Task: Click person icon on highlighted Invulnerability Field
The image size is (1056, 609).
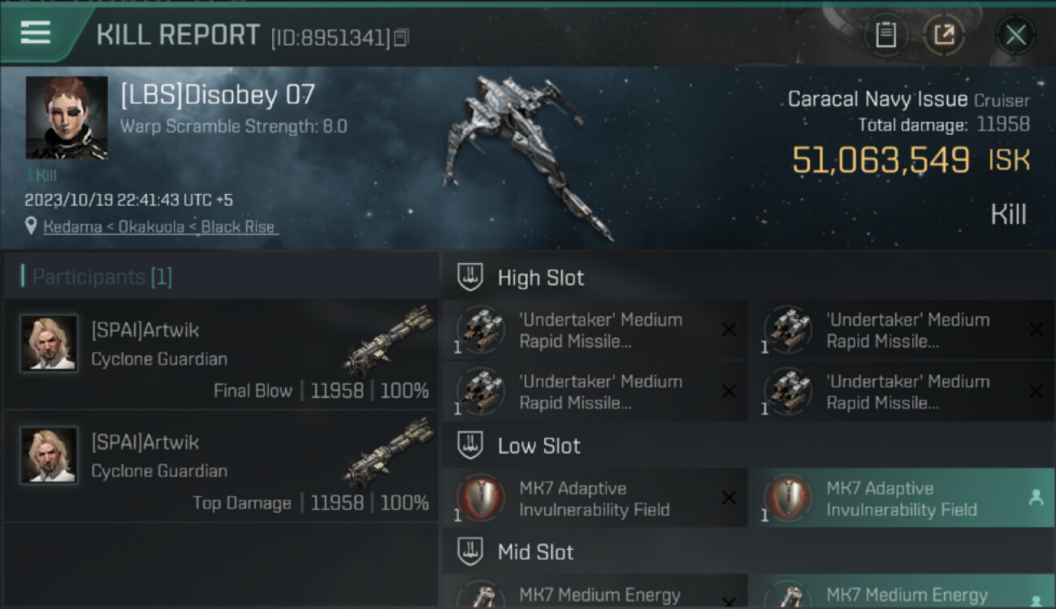Action: tap(1036, 498)
